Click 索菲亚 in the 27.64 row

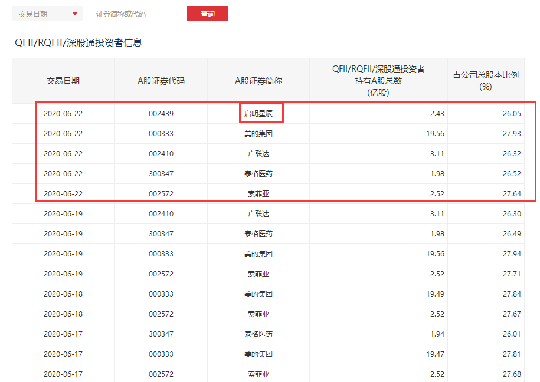click(258, 194)
